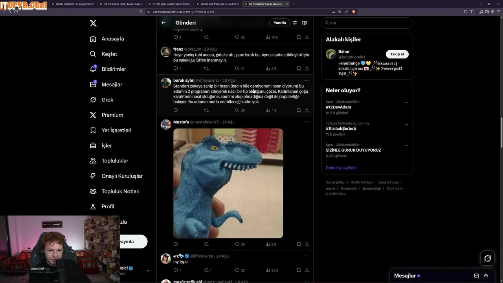Share franz's comment
The image size is (503, 283).
(x=307, y=68)
